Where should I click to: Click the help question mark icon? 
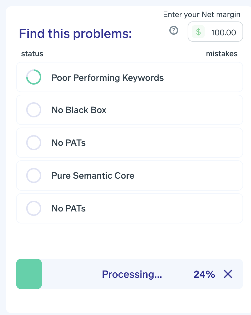173,31
